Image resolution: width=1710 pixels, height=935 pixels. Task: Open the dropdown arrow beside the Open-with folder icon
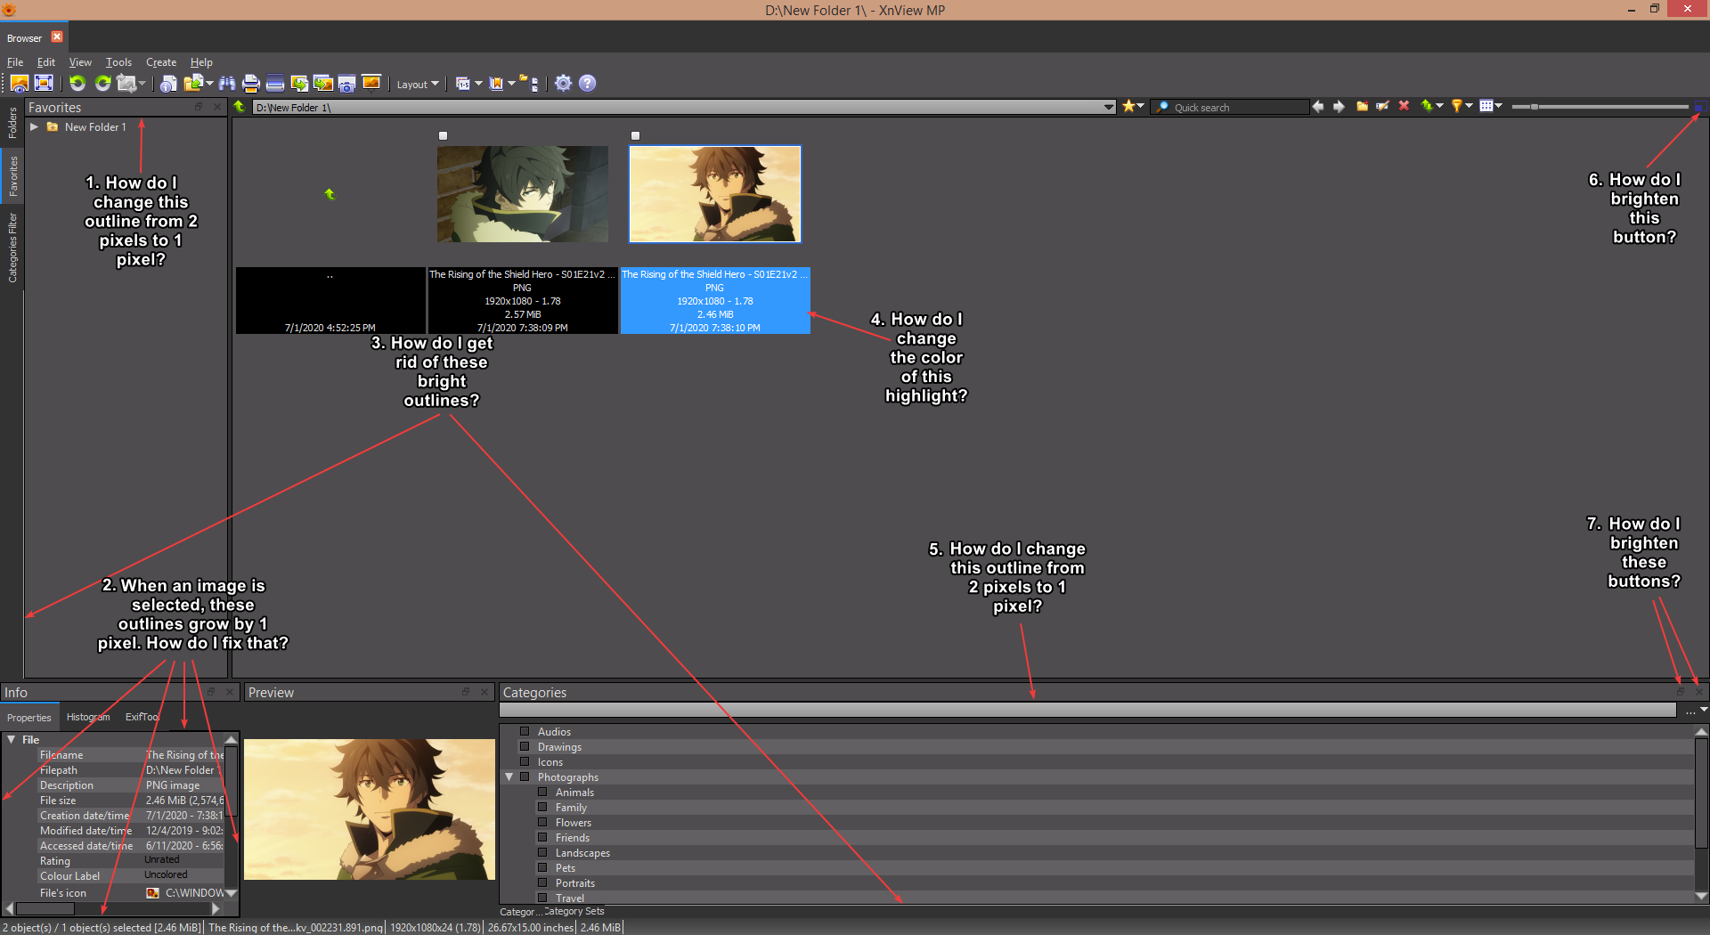pyautogui.click(x=209, y=84)
